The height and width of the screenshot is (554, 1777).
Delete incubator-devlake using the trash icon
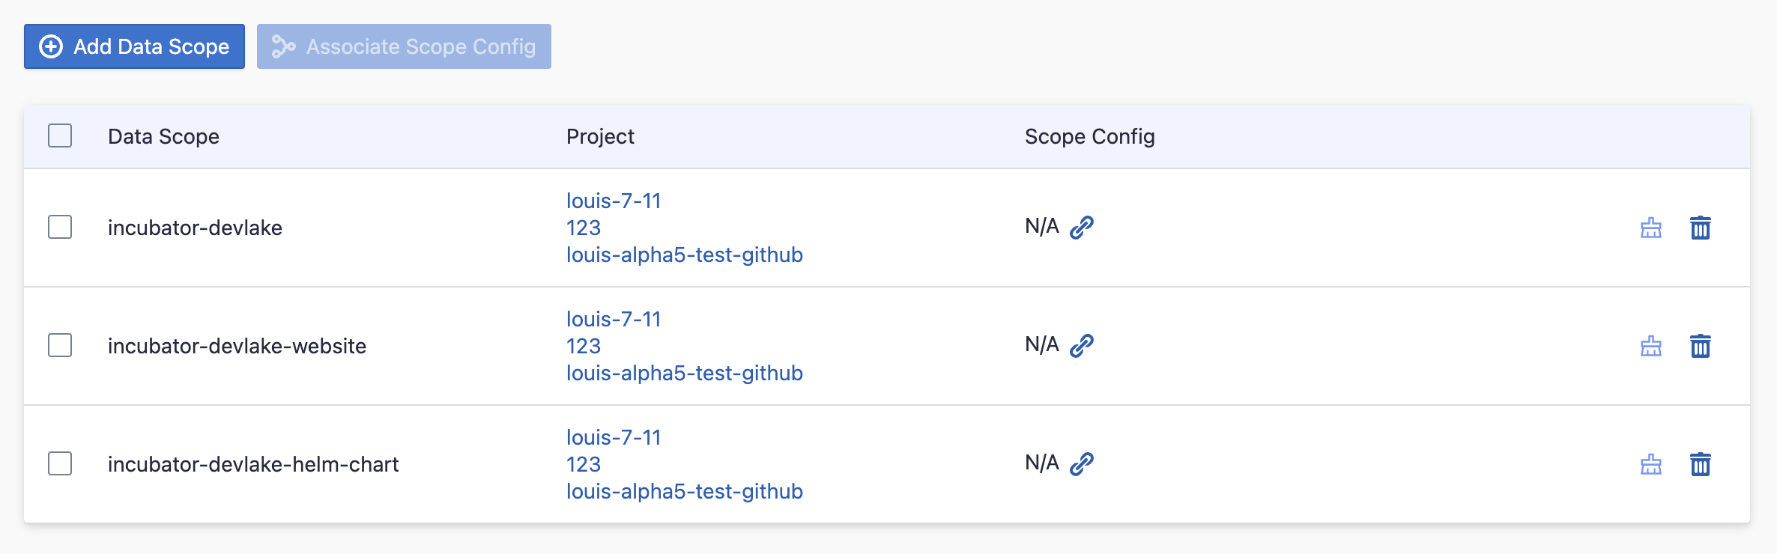(1701, 228)
